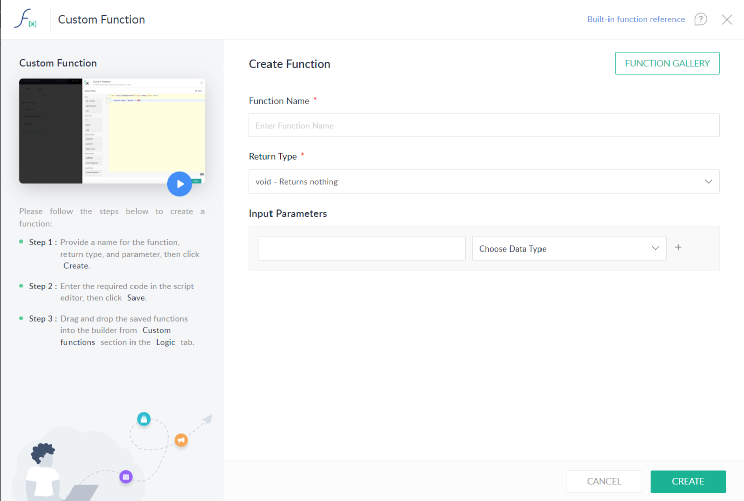Click the Enter Function Name input field
Image resolution: width=744 pixels, height=501 pixels.
484,125
